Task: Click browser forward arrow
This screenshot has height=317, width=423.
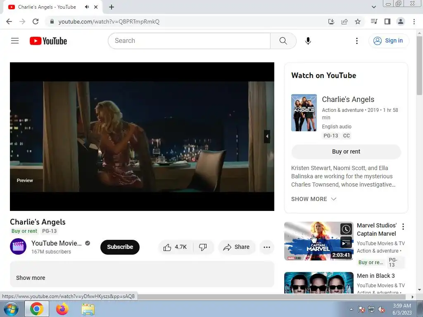Action: (x=22, y=21)
